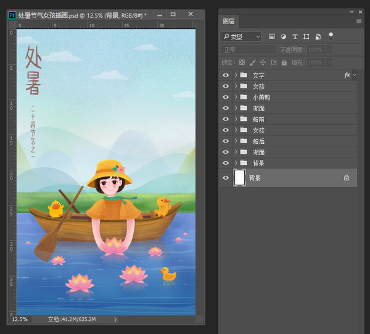Click the 12.5% zoom field in status bar
The width and height of the screenshot is (370, 334).
(x=20, y=319)
